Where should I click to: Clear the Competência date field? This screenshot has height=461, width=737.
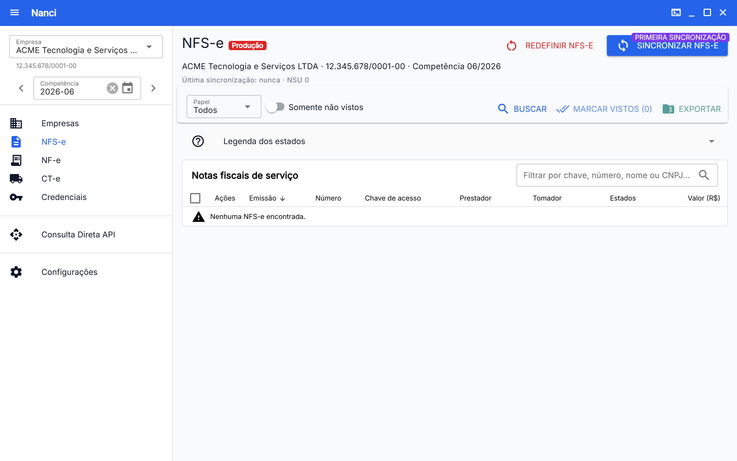pos(112,88)
